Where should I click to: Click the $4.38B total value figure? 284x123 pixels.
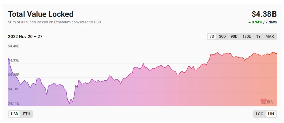point(264,14)
